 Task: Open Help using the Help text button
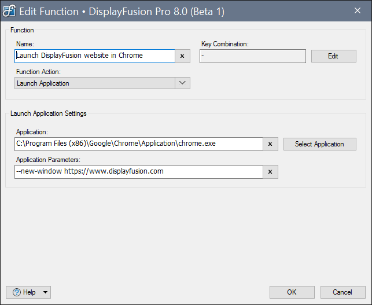pyautogui.click(x=30, y=292)
